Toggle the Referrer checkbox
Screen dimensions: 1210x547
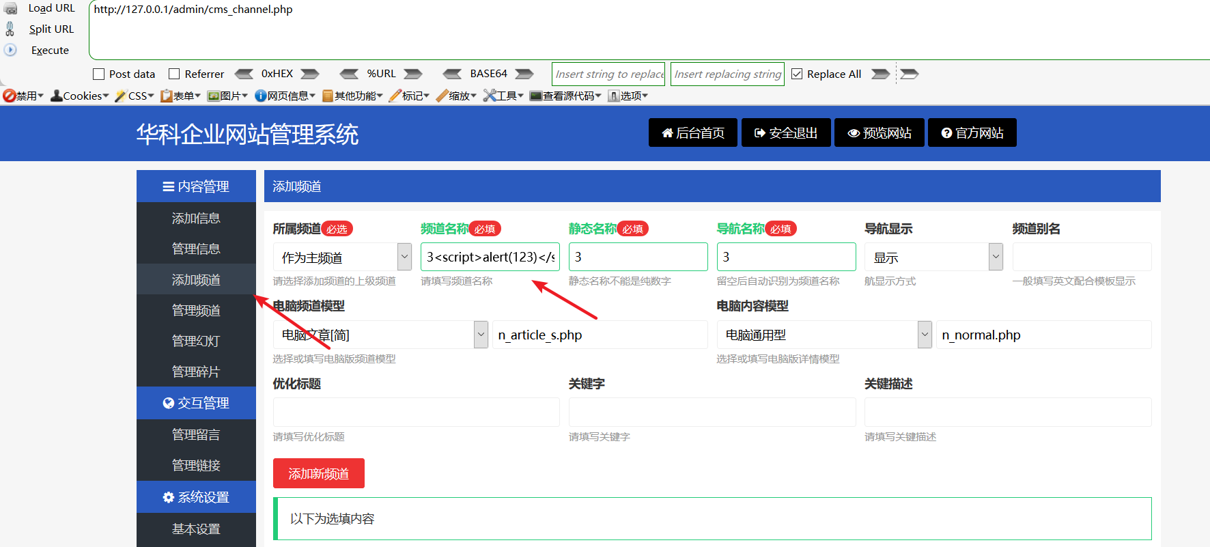[x=174, y=74]
